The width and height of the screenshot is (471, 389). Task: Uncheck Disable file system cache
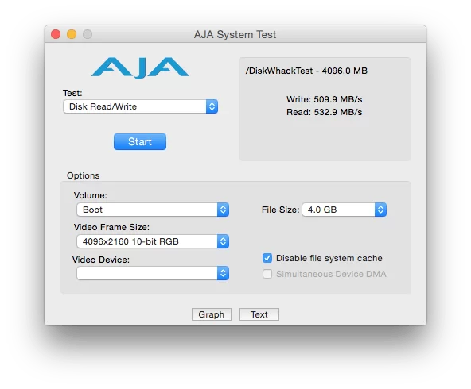coord(267,258)
